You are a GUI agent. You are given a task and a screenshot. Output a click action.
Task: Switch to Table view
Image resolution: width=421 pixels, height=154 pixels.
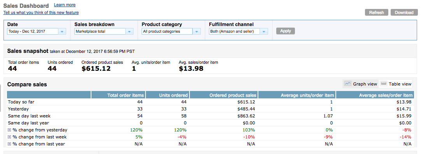click(x=395, y=84)
